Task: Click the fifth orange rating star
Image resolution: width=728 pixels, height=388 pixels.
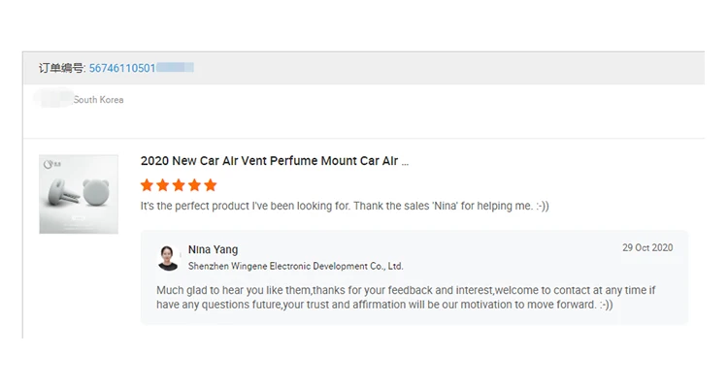Action: (211, 185)
